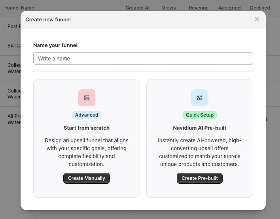
Task: Click the Accepted column header
Action: (230, 8)
